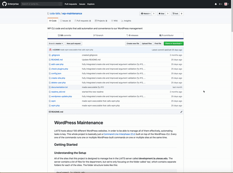Screen dimensions: 233x173
Task: Open the wpm file
Action: (x=53, y=101)
